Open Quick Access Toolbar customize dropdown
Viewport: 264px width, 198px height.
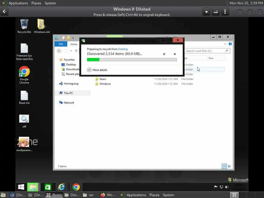73,38
